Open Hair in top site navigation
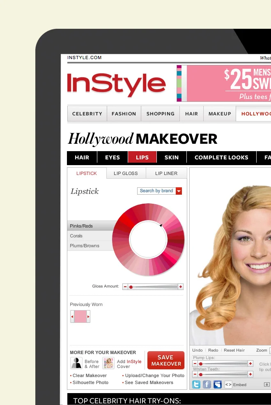Image resolution: width=271 pixels, height=405 pixels. (191, 114)
